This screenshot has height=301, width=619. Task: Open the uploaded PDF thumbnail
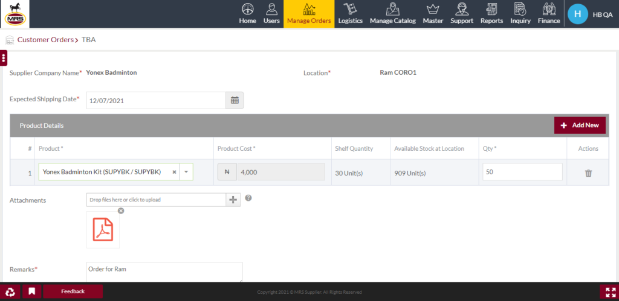[103, 229]
